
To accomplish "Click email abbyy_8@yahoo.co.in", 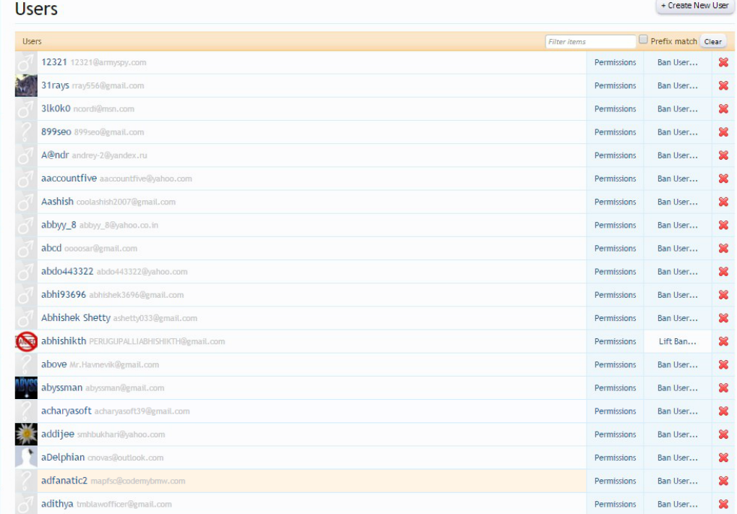I will tap(118, 226).
